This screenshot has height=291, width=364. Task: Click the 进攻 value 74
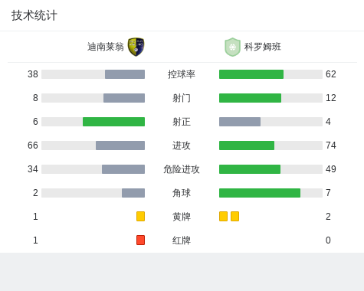(331, 145)
